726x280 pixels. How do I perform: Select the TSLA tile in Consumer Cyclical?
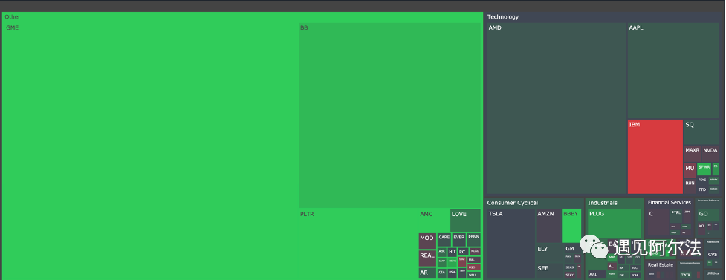click(x=511, y=244)
